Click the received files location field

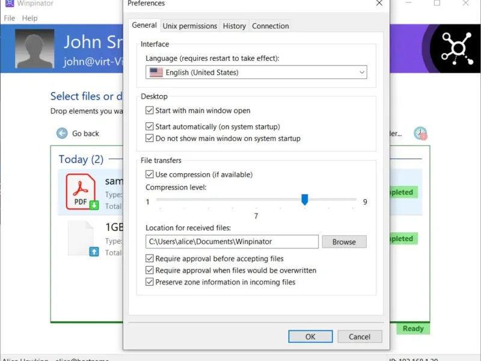232,242
